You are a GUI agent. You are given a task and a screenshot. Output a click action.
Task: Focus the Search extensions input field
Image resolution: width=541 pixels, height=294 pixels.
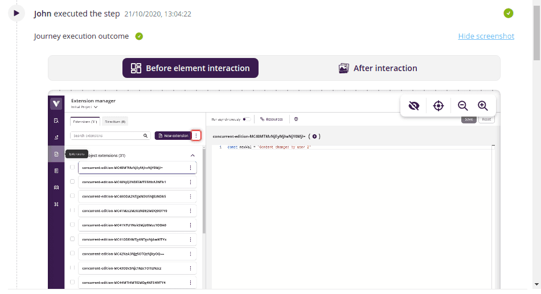pos(110,136)
